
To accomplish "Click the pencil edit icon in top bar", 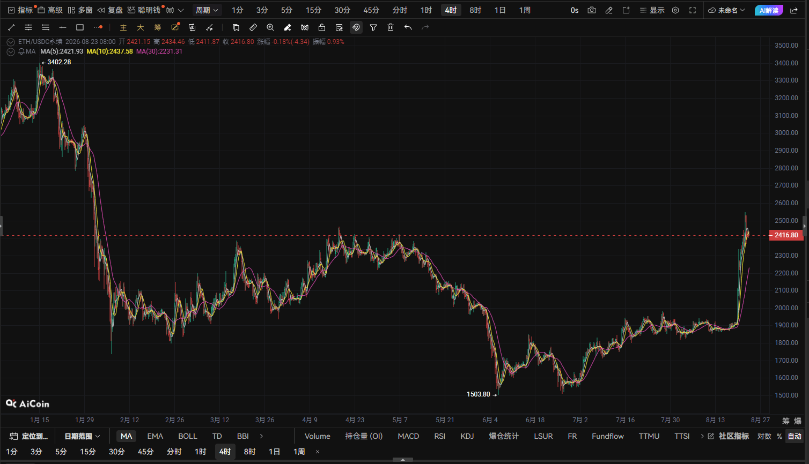I will (x=609, y=10).
